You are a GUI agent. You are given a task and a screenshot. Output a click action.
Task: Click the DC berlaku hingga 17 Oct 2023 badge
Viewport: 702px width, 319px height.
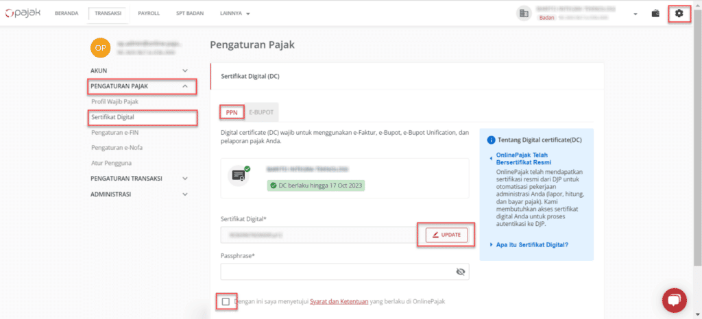[x=316, y=185]
